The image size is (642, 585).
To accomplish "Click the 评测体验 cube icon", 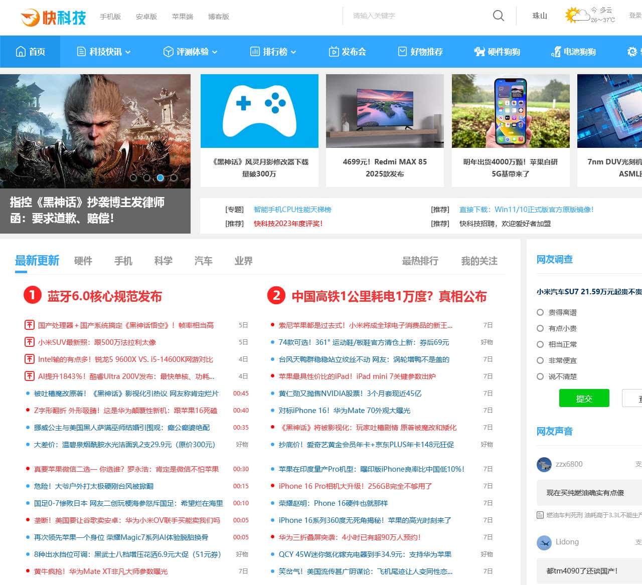I will [169, 52].
